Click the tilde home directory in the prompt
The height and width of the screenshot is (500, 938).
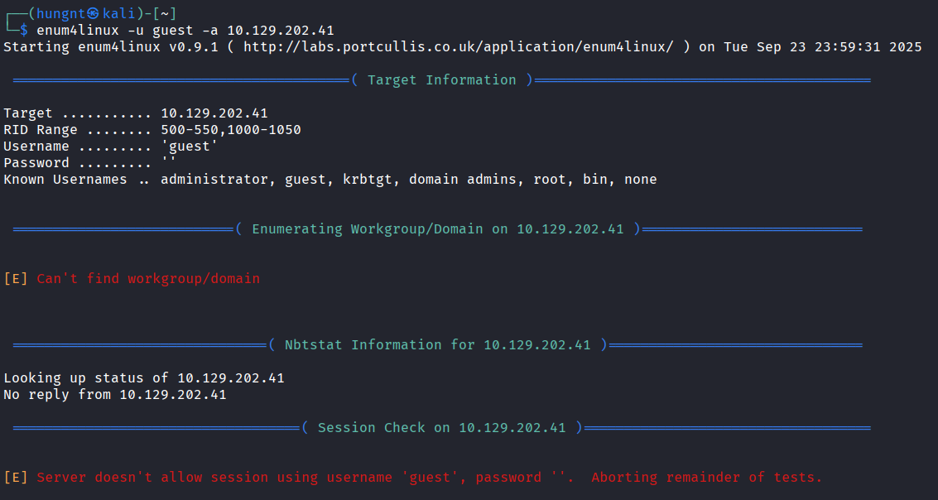pyautogui.click(x=165, y=14)
